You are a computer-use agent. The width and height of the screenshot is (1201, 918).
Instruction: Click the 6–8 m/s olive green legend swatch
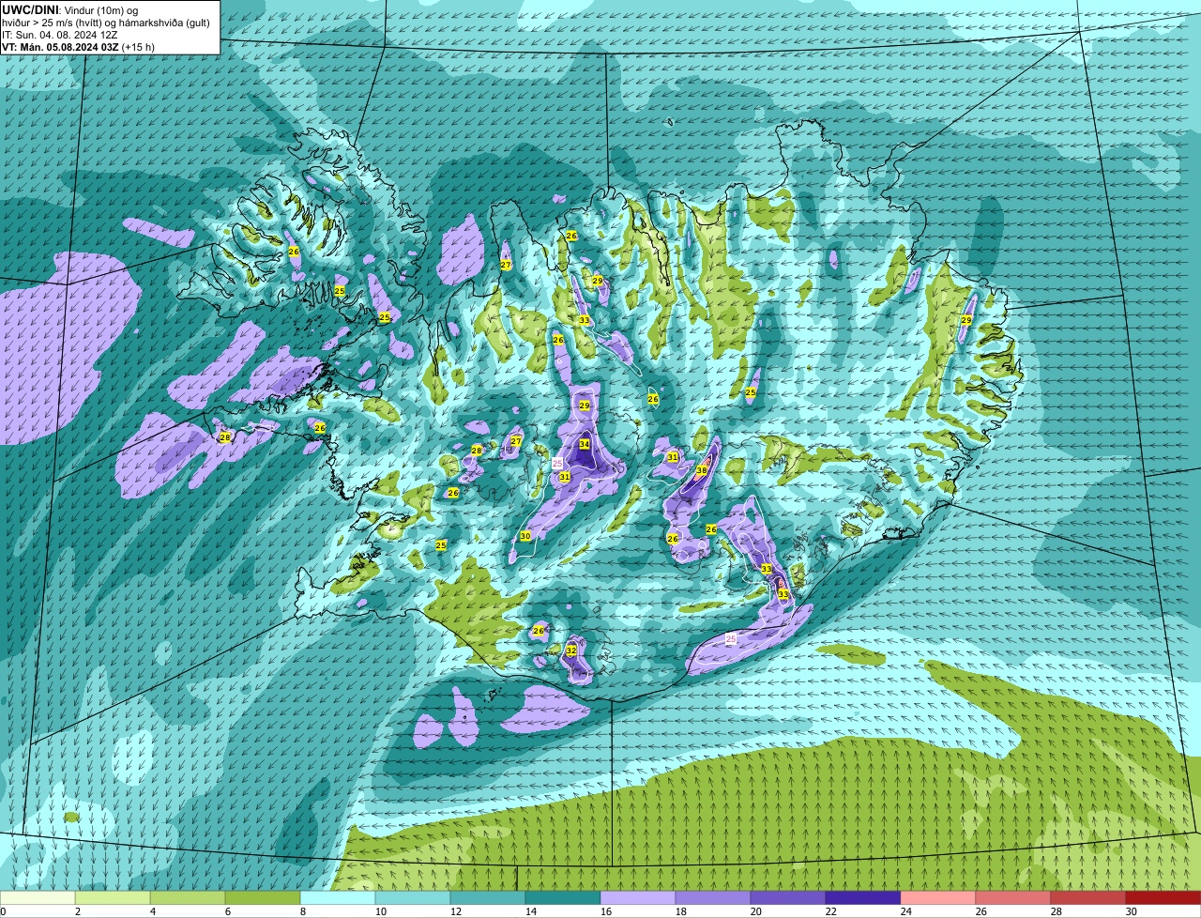tap(263, 898)
